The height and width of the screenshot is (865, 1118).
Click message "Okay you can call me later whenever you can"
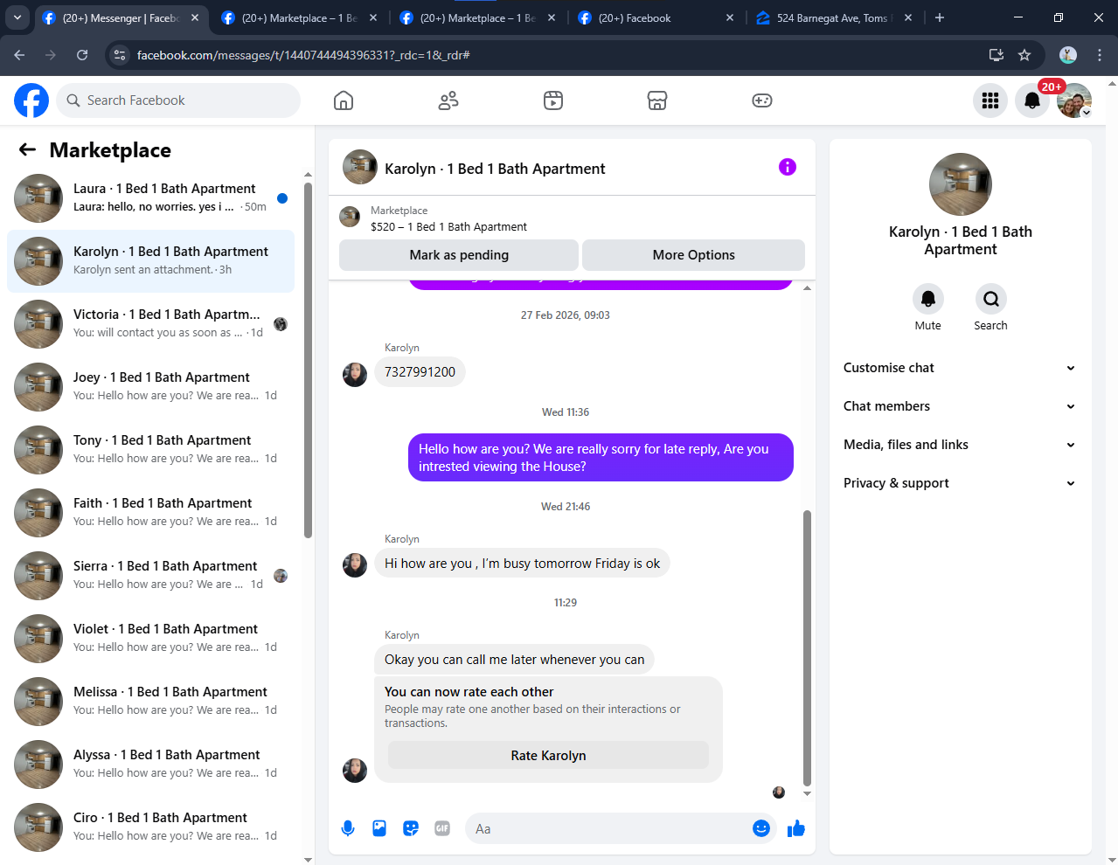[x=514, y=660]
